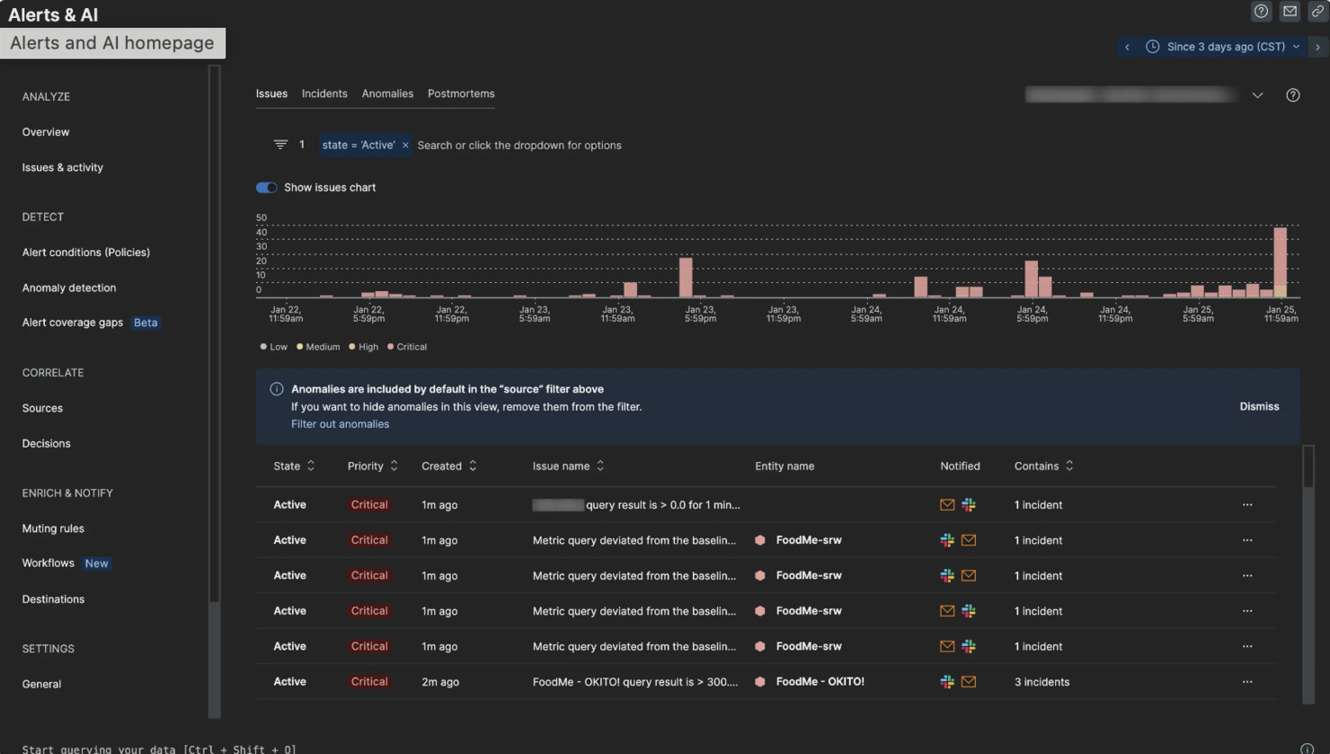Click the email feedback icon near top right
This screenshot has height=754, width=1330.
click(x=1290, y=11)
